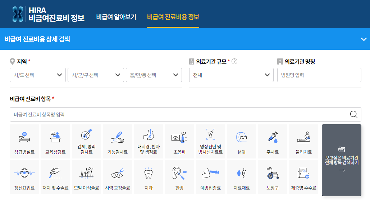
Task: Focus the 병원명 입력 field
Action: tap(319, 75)
